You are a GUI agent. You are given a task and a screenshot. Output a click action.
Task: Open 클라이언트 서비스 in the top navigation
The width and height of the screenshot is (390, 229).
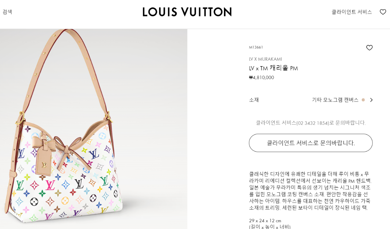click(x=352, y=12)
